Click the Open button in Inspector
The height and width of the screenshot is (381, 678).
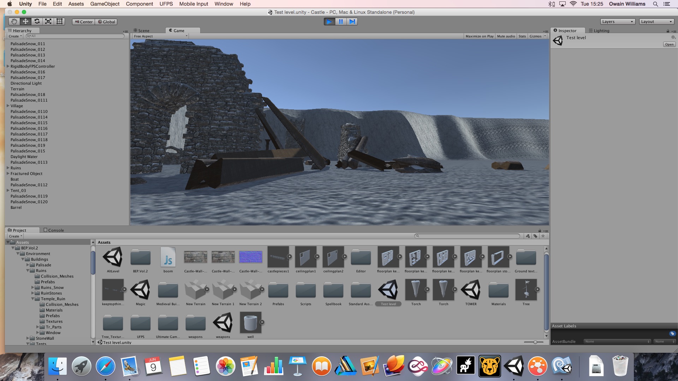click(669, 44)
